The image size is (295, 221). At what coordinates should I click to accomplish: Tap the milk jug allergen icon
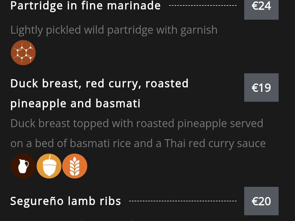pos(23,166)
